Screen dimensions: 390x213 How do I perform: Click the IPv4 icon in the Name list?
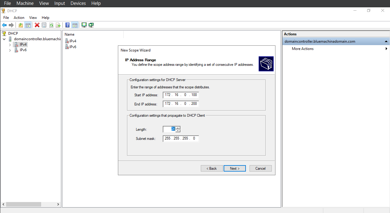click(x=67, y=41)
